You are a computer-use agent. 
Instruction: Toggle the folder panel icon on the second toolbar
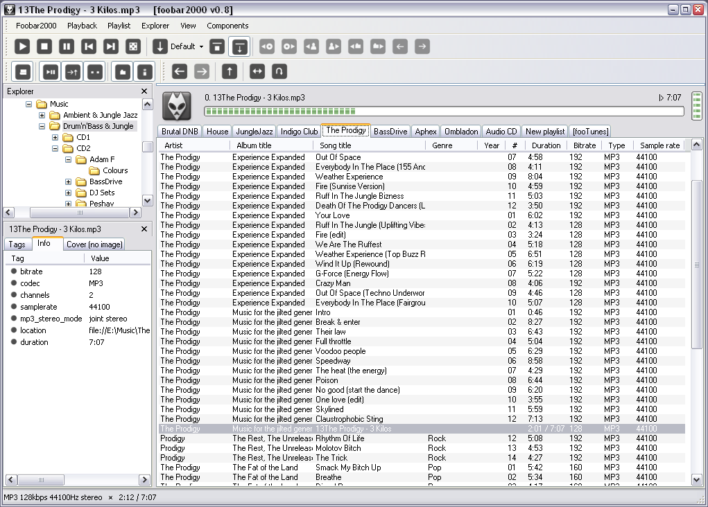pyautogui.click(x=122, y=72)
